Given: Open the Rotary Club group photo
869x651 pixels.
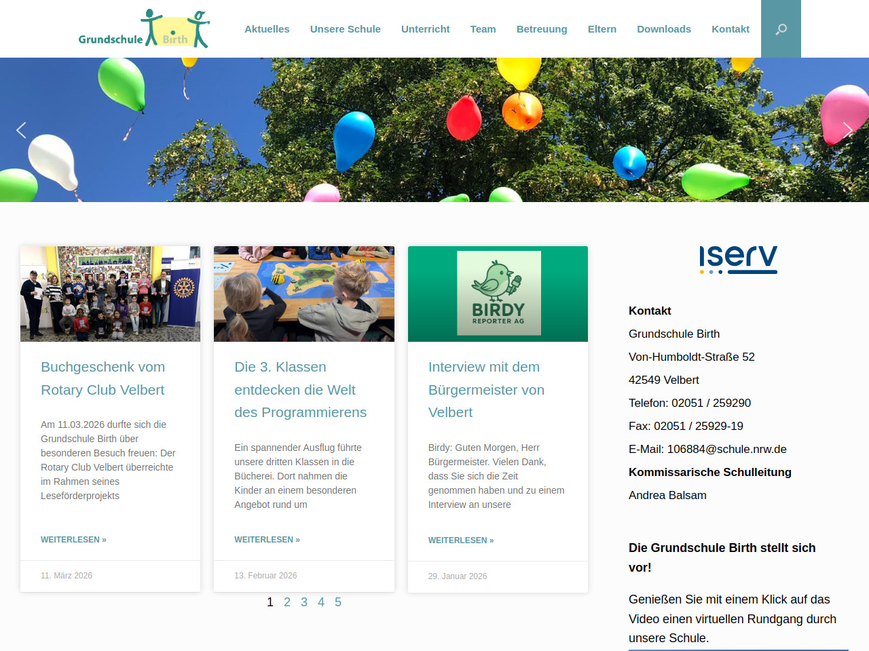Looking at the screenshot, I should pyautogui.click(x=110, y=294).
